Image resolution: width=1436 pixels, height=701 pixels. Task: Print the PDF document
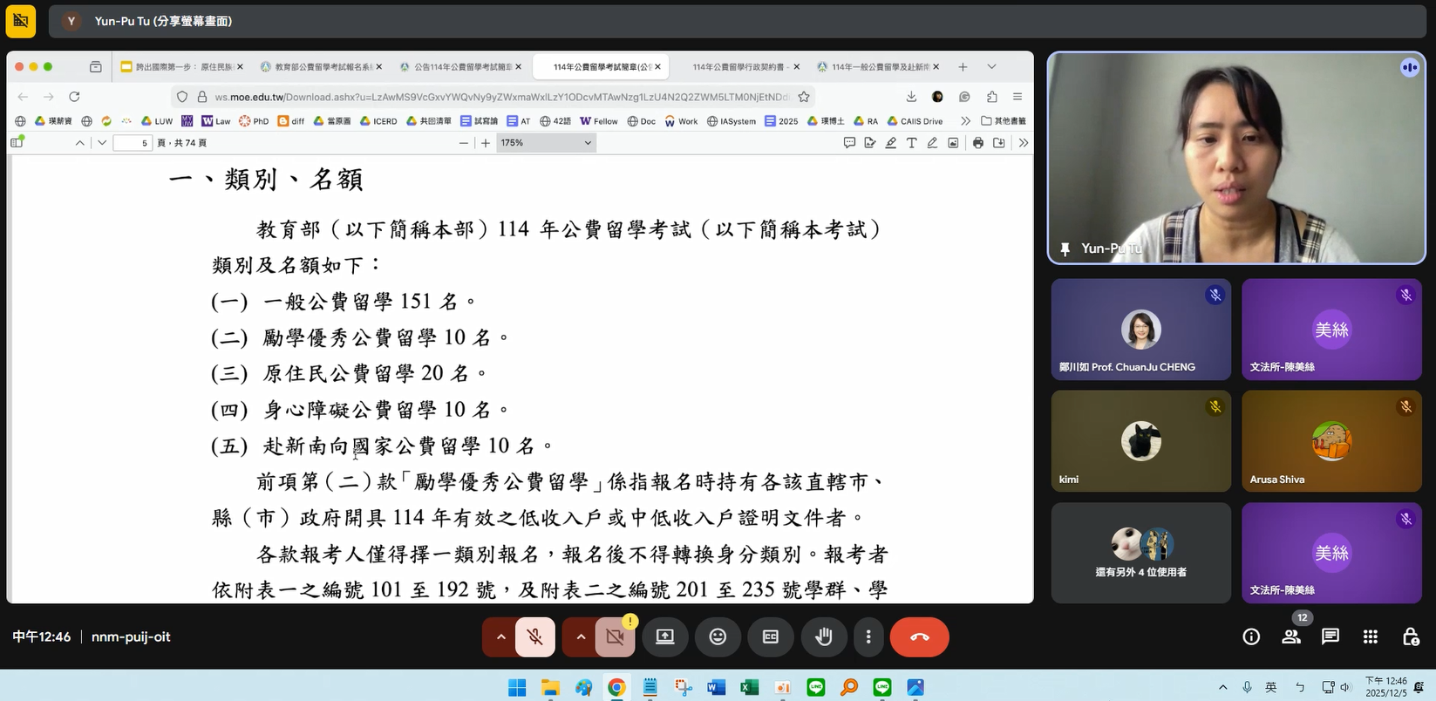[978, 143]
